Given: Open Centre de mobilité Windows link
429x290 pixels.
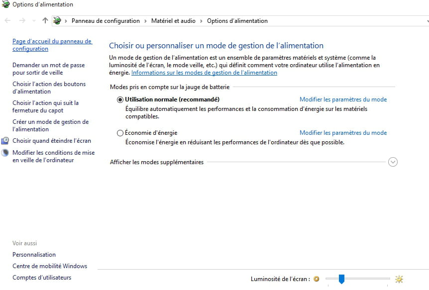Looking at the screenshot, I should click(50, 266).
